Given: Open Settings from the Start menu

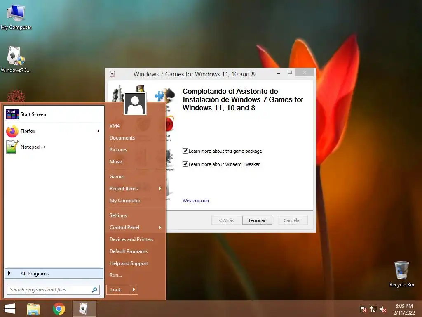Looking at the screenshot, I should [x=118, y=215].
